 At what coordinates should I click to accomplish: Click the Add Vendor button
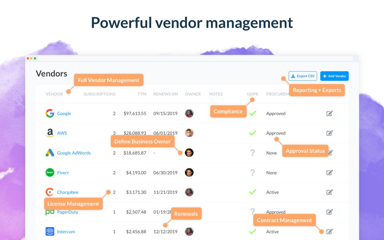tap(334, 76)
